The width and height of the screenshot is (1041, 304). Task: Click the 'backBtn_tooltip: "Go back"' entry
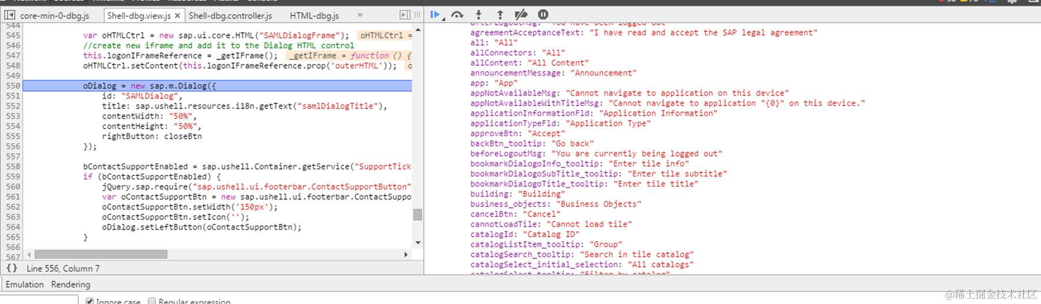pos(531,144)
